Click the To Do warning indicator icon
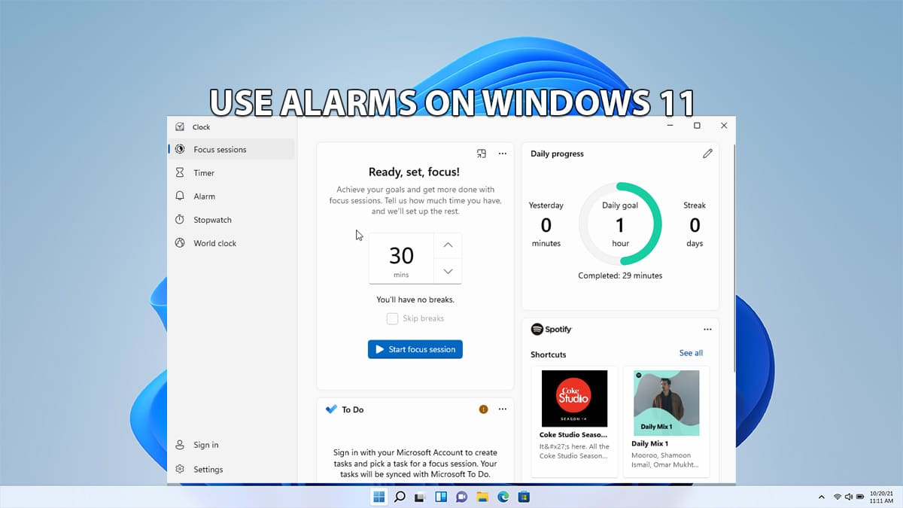The height and width of the screenshot is (508, 903). pos(483,409)
